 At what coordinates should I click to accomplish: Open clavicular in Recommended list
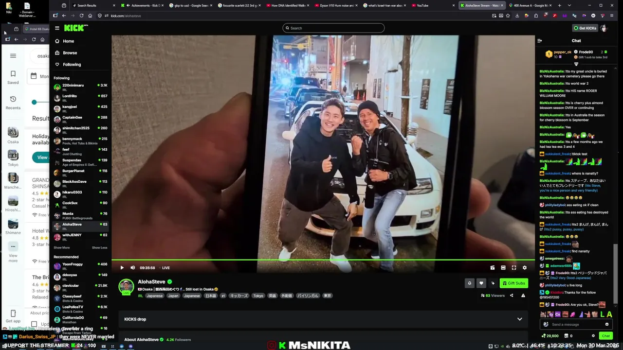point(80,287)
